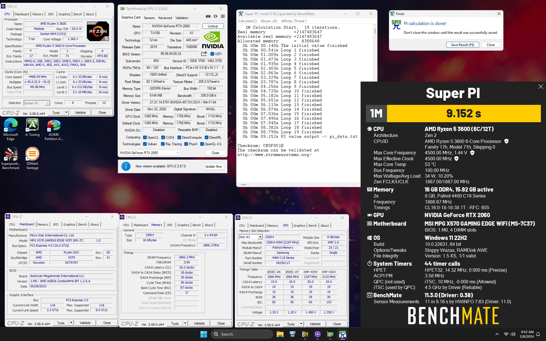Click Close in the Finish dialog
546x341 pixels.
pos(491,45)
